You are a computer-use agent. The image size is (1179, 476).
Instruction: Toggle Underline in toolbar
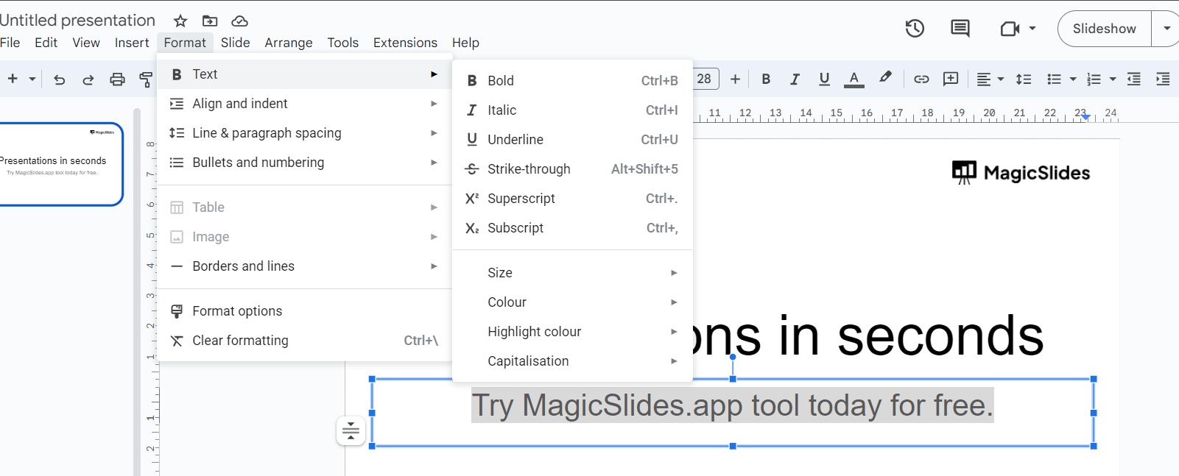point(824,79)
